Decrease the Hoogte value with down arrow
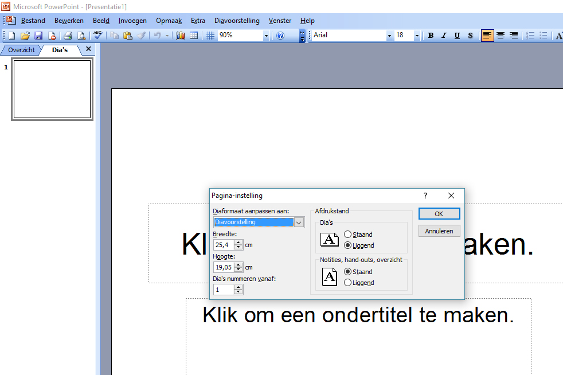The image size is (563, 375). pyautogui.click(x=239, y=269)
